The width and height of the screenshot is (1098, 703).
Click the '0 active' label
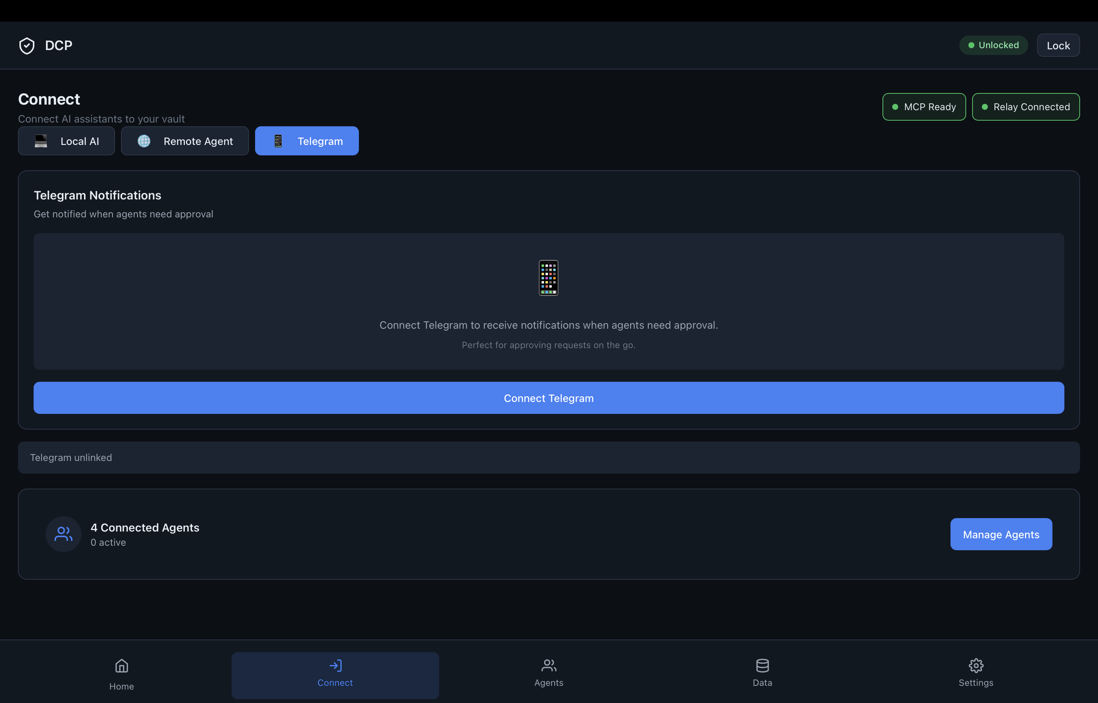click(x=108, y=542)
